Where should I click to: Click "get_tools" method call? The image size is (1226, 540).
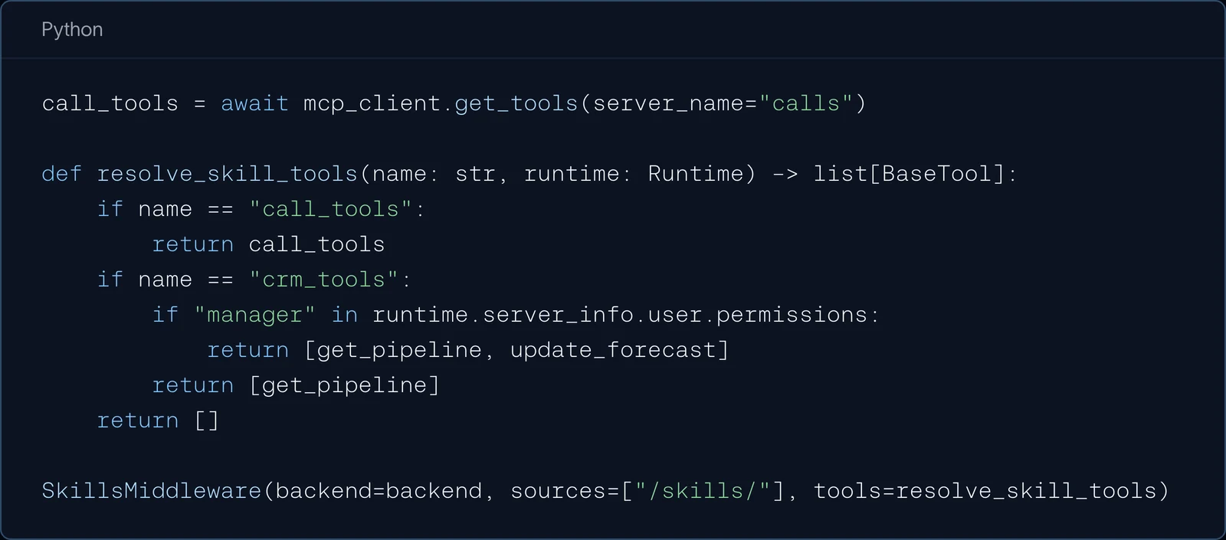516,103
